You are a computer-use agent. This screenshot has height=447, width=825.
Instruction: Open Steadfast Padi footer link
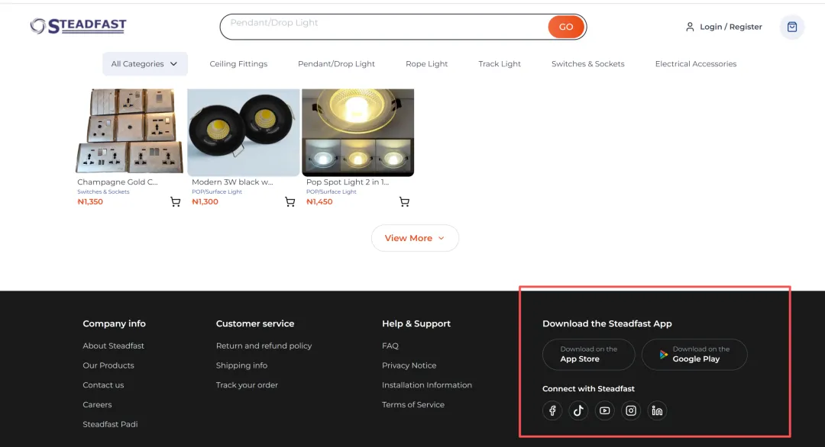(110, 424)
